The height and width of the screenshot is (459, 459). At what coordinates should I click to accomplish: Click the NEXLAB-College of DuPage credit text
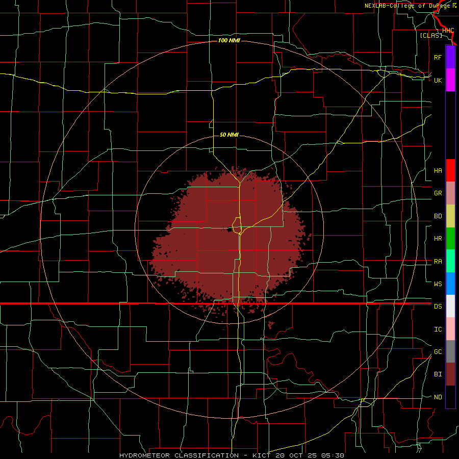point(408,6)
